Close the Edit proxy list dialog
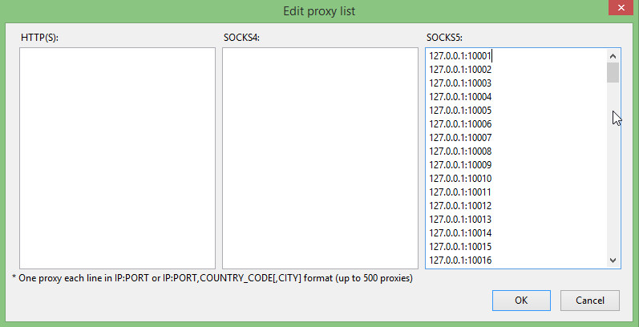The width and height of the screenshot is (639, 327). (x=621, y=8)
